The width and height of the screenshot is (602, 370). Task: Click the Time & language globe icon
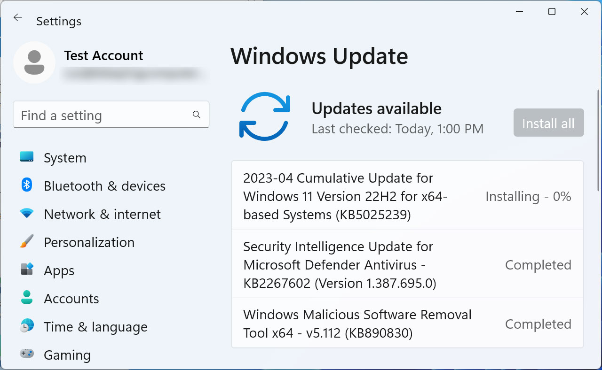pos(27,325)
